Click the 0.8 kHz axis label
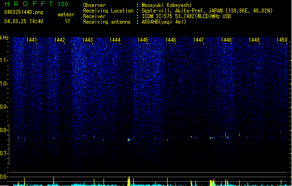The height and width of the screenshot is (186, 292). 4,130
